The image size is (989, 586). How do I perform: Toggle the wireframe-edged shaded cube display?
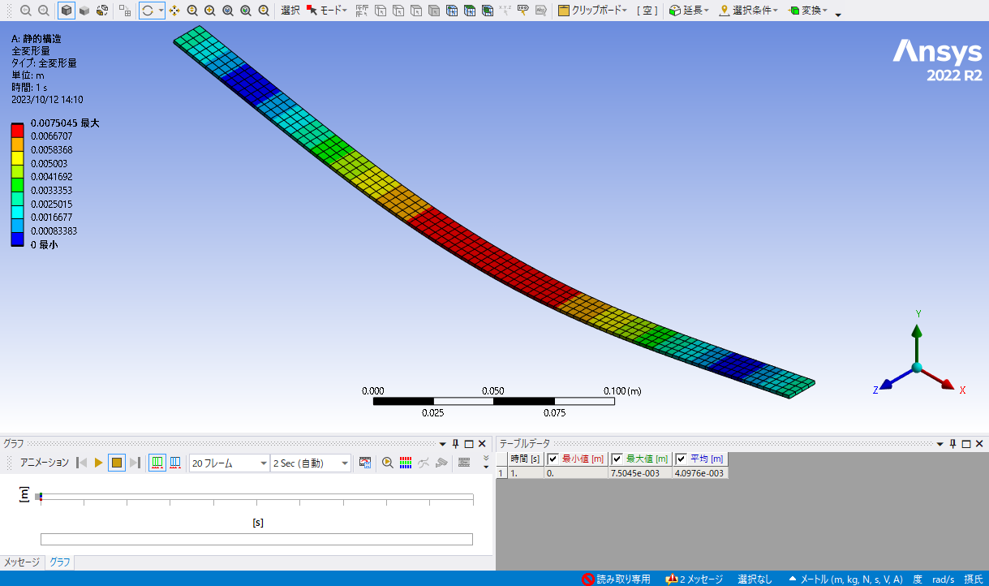tap(67, 11)
